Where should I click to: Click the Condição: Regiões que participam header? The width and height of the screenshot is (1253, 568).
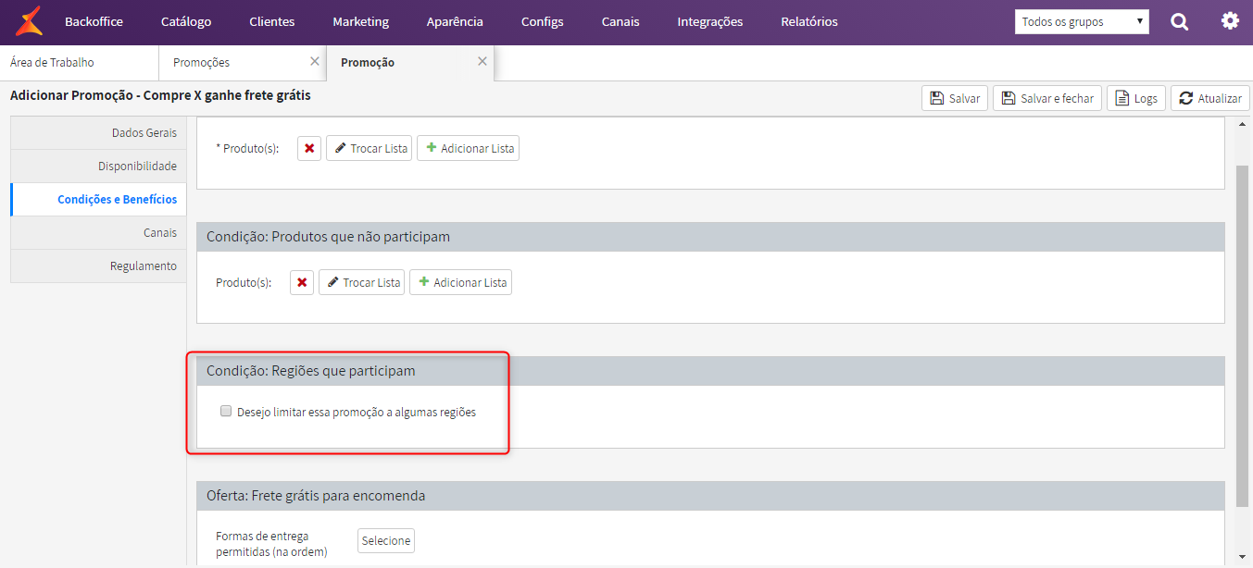(x=710, y=371)
